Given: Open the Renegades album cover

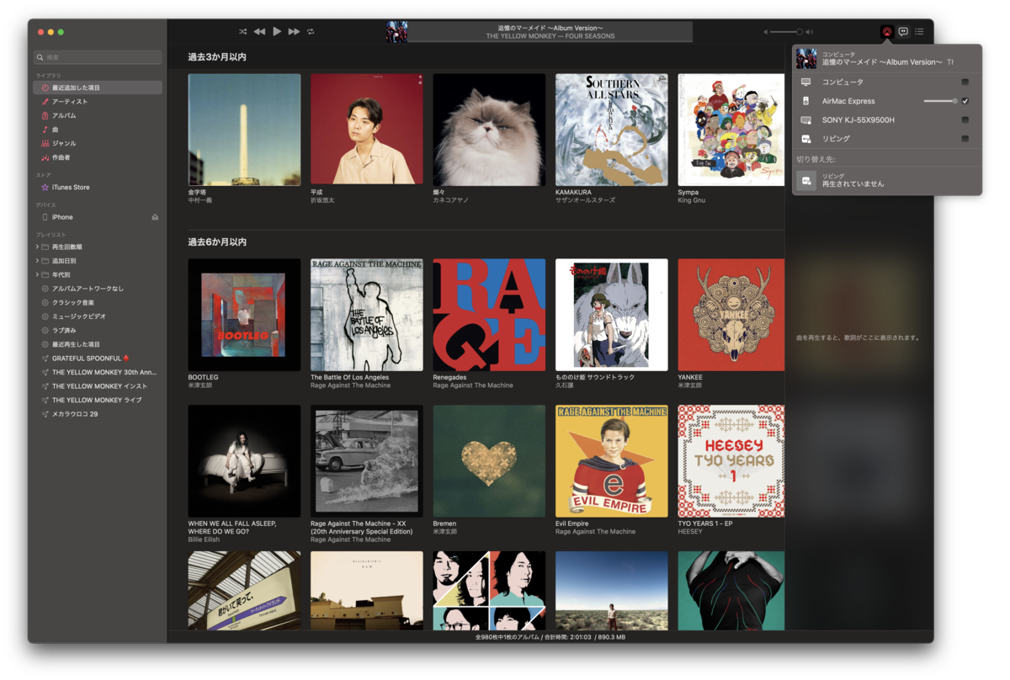Looking at the screenshot, I should coord(489,315).
